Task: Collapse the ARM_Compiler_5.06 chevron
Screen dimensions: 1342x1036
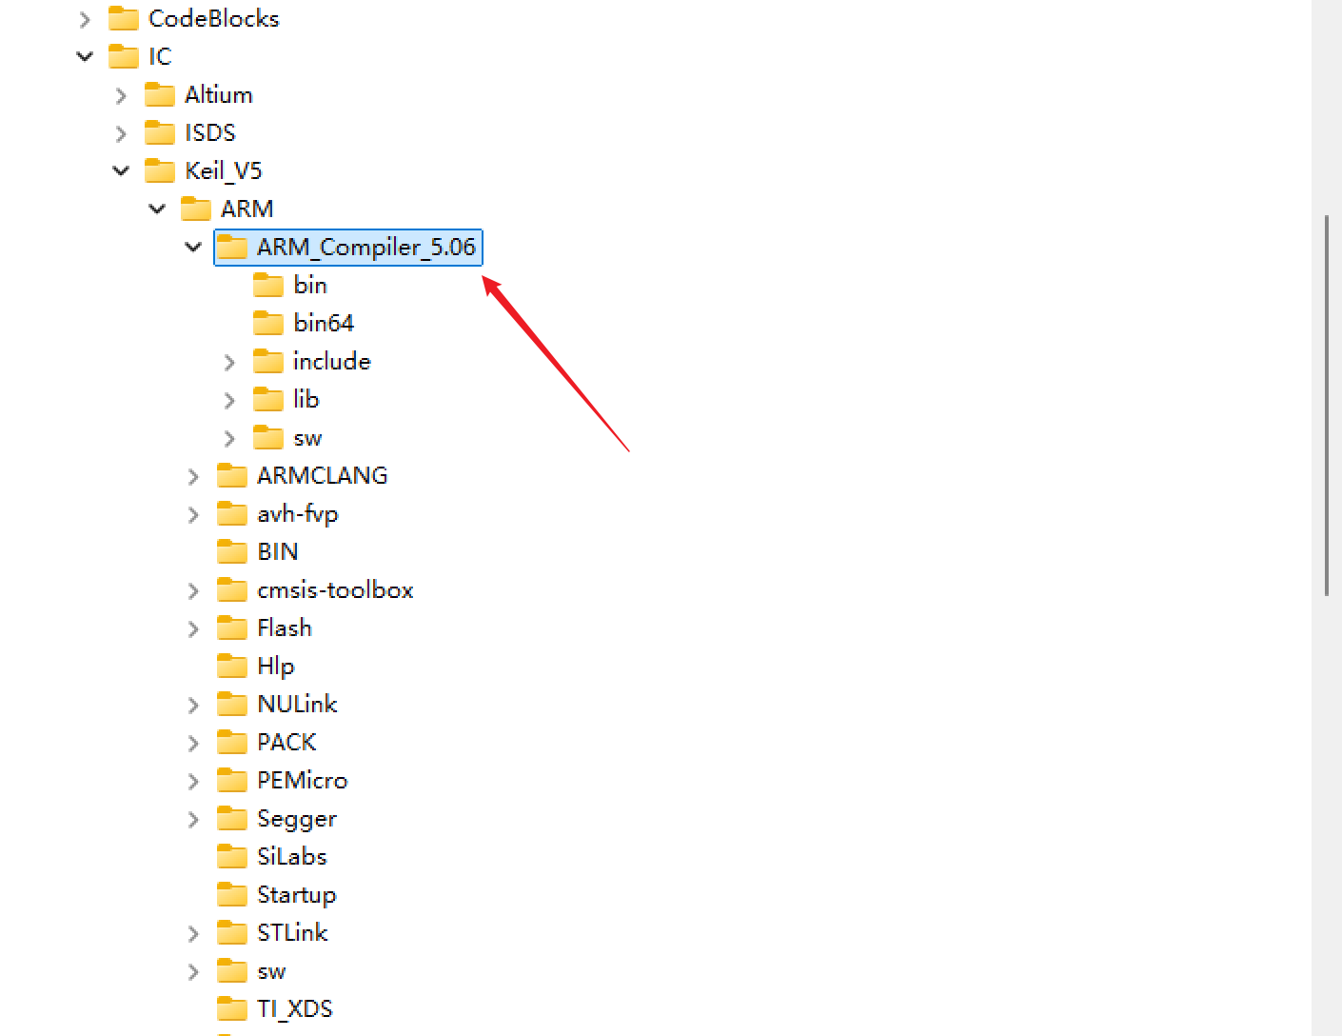Action: point(193,248)
